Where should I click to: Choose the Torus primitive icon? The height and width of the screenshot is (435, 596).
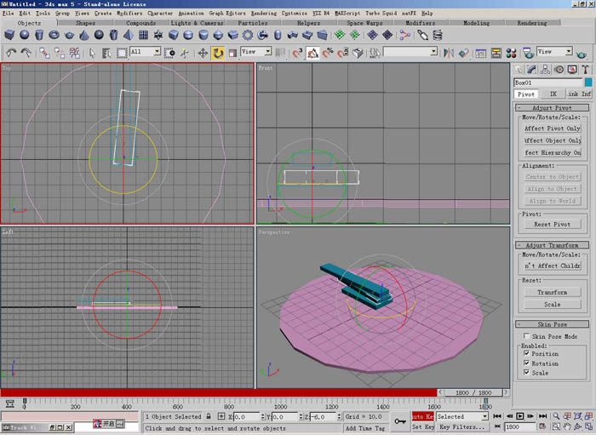pos(54,36)
